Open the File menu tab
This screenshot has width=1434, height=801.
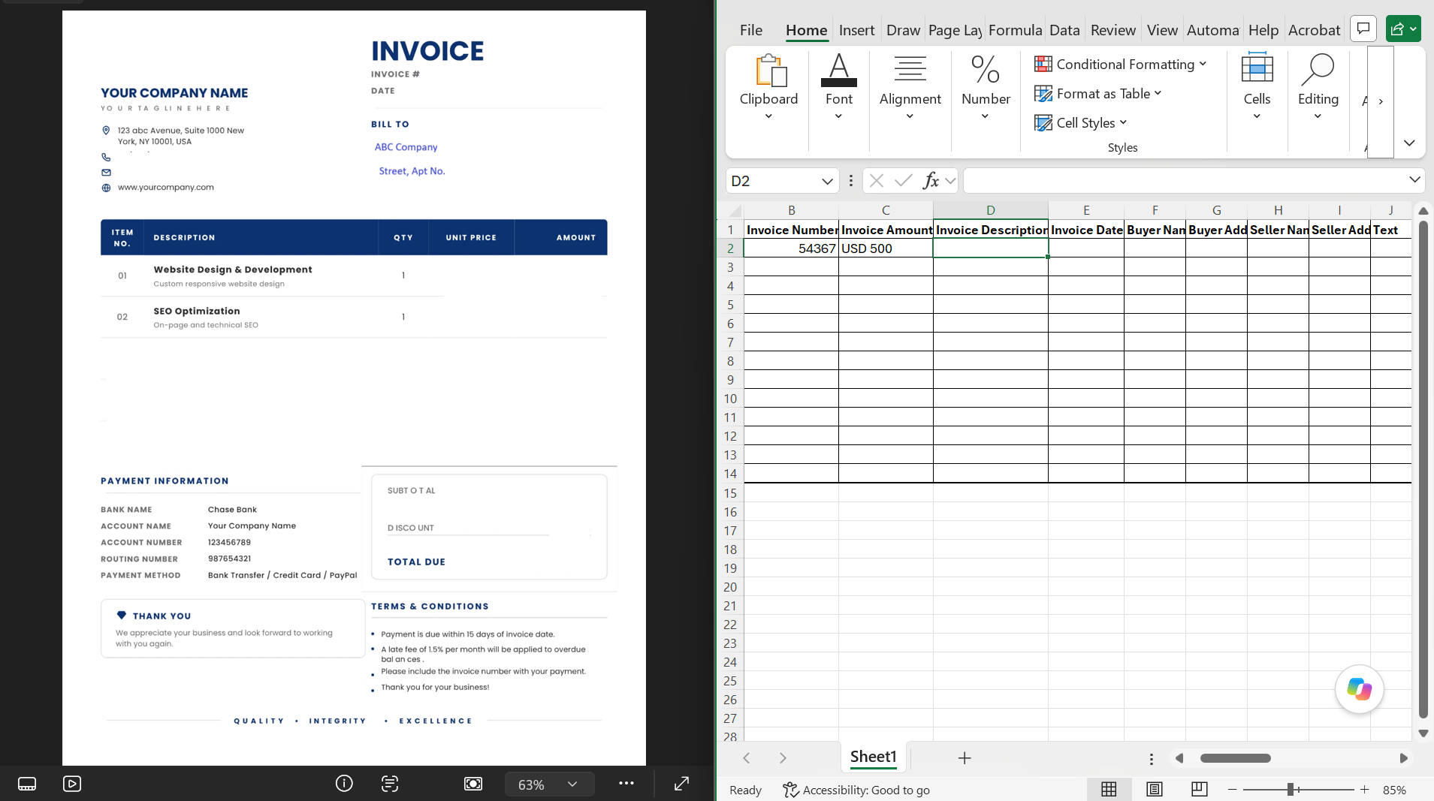point(750,30)
